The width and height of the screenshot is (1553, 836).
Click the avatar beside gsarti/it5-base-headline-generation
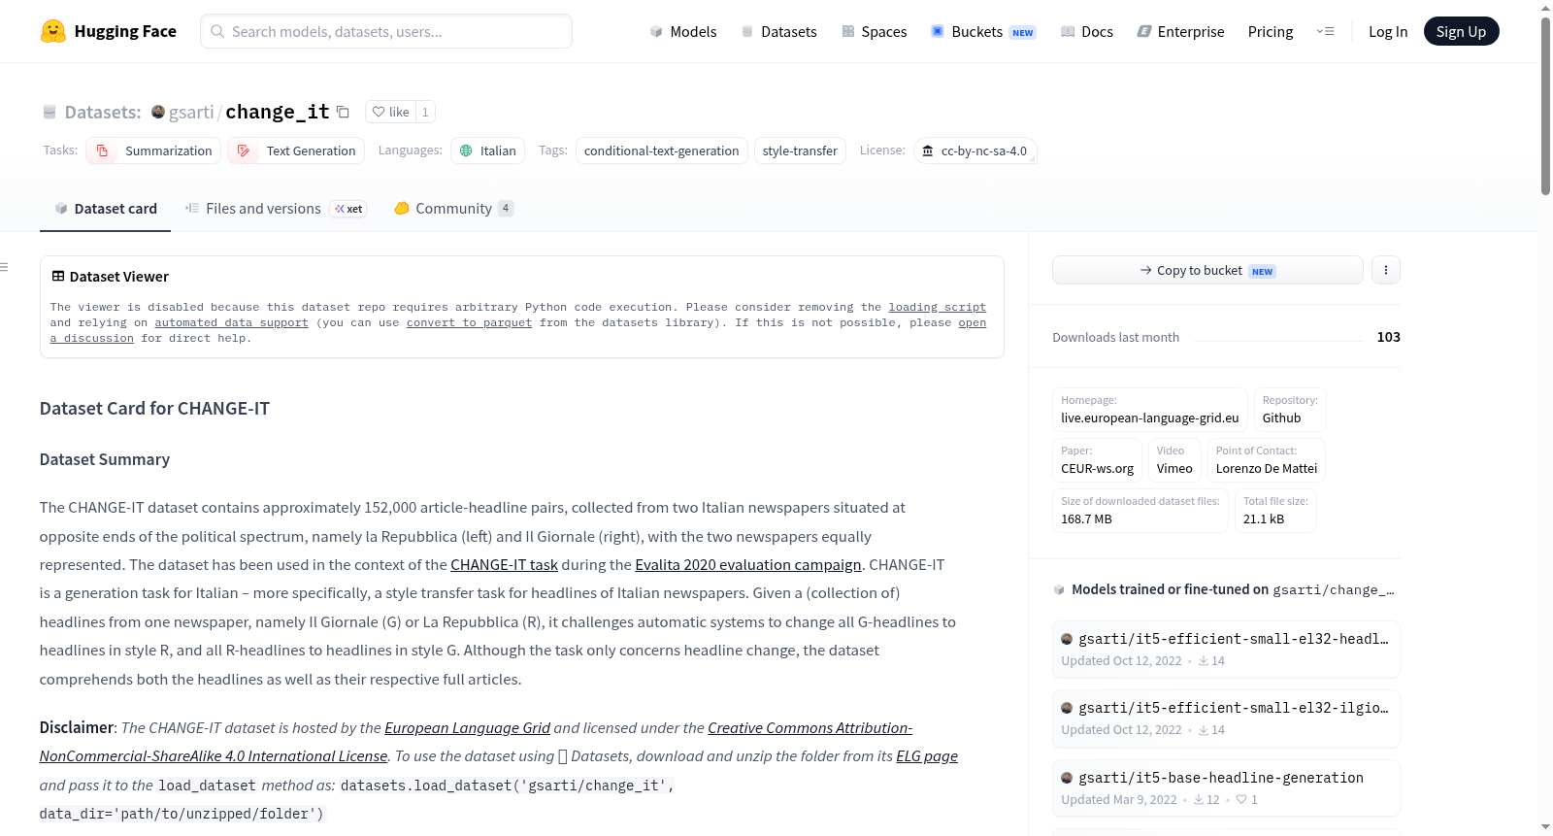[x=1067, y=778]
